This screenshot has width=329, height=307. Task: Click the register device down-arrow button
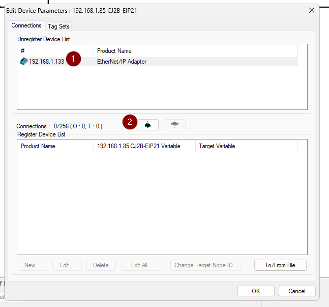pyautogui.click(x=147, y=125)
